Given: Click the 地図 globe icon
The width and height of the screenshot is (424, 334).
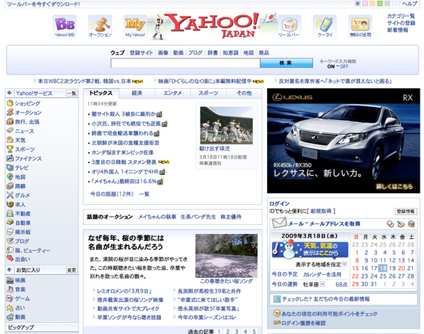Looking at the screenshot, I should pos(10,177).
